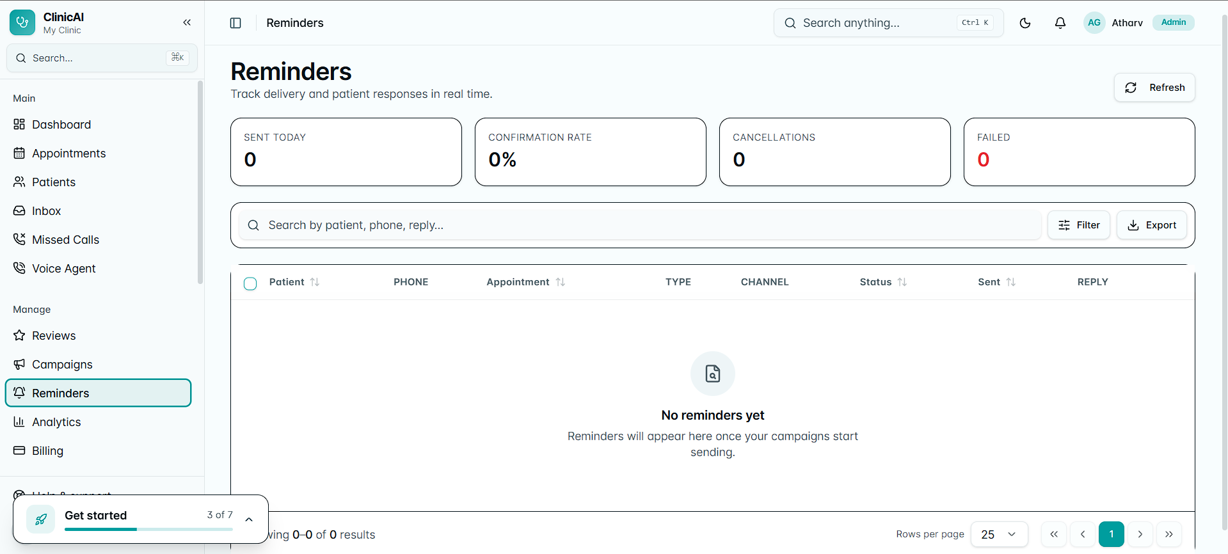Open notifications bell icon
This screenshot has width=1228, height=554.
pos(1060,23)
